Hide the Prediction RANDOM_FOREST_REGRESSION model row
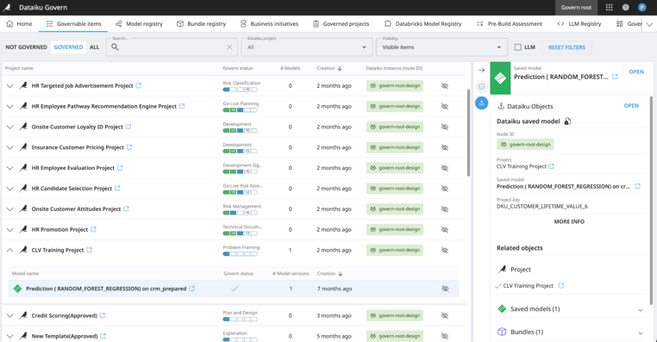The image size is (657, 342). click(x=445, y=289)
